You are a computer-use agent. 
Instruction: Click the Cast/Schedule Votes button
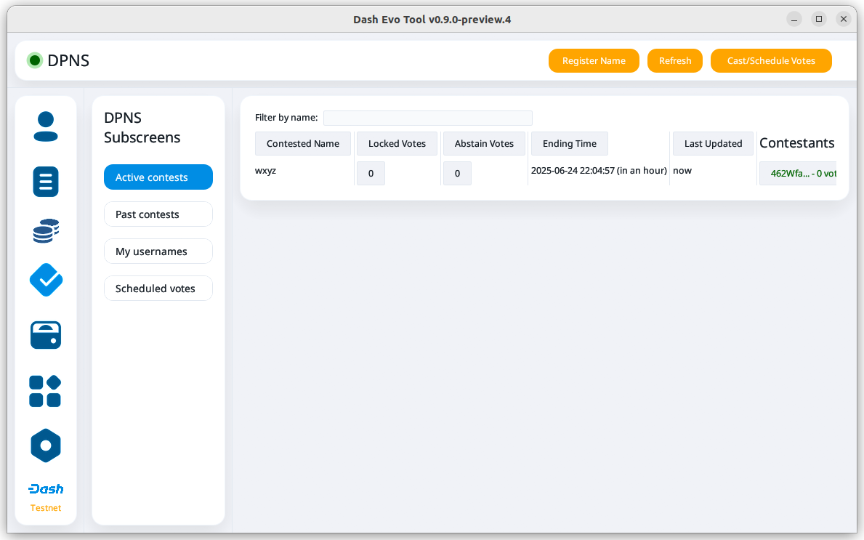click(x=770, y=61)
